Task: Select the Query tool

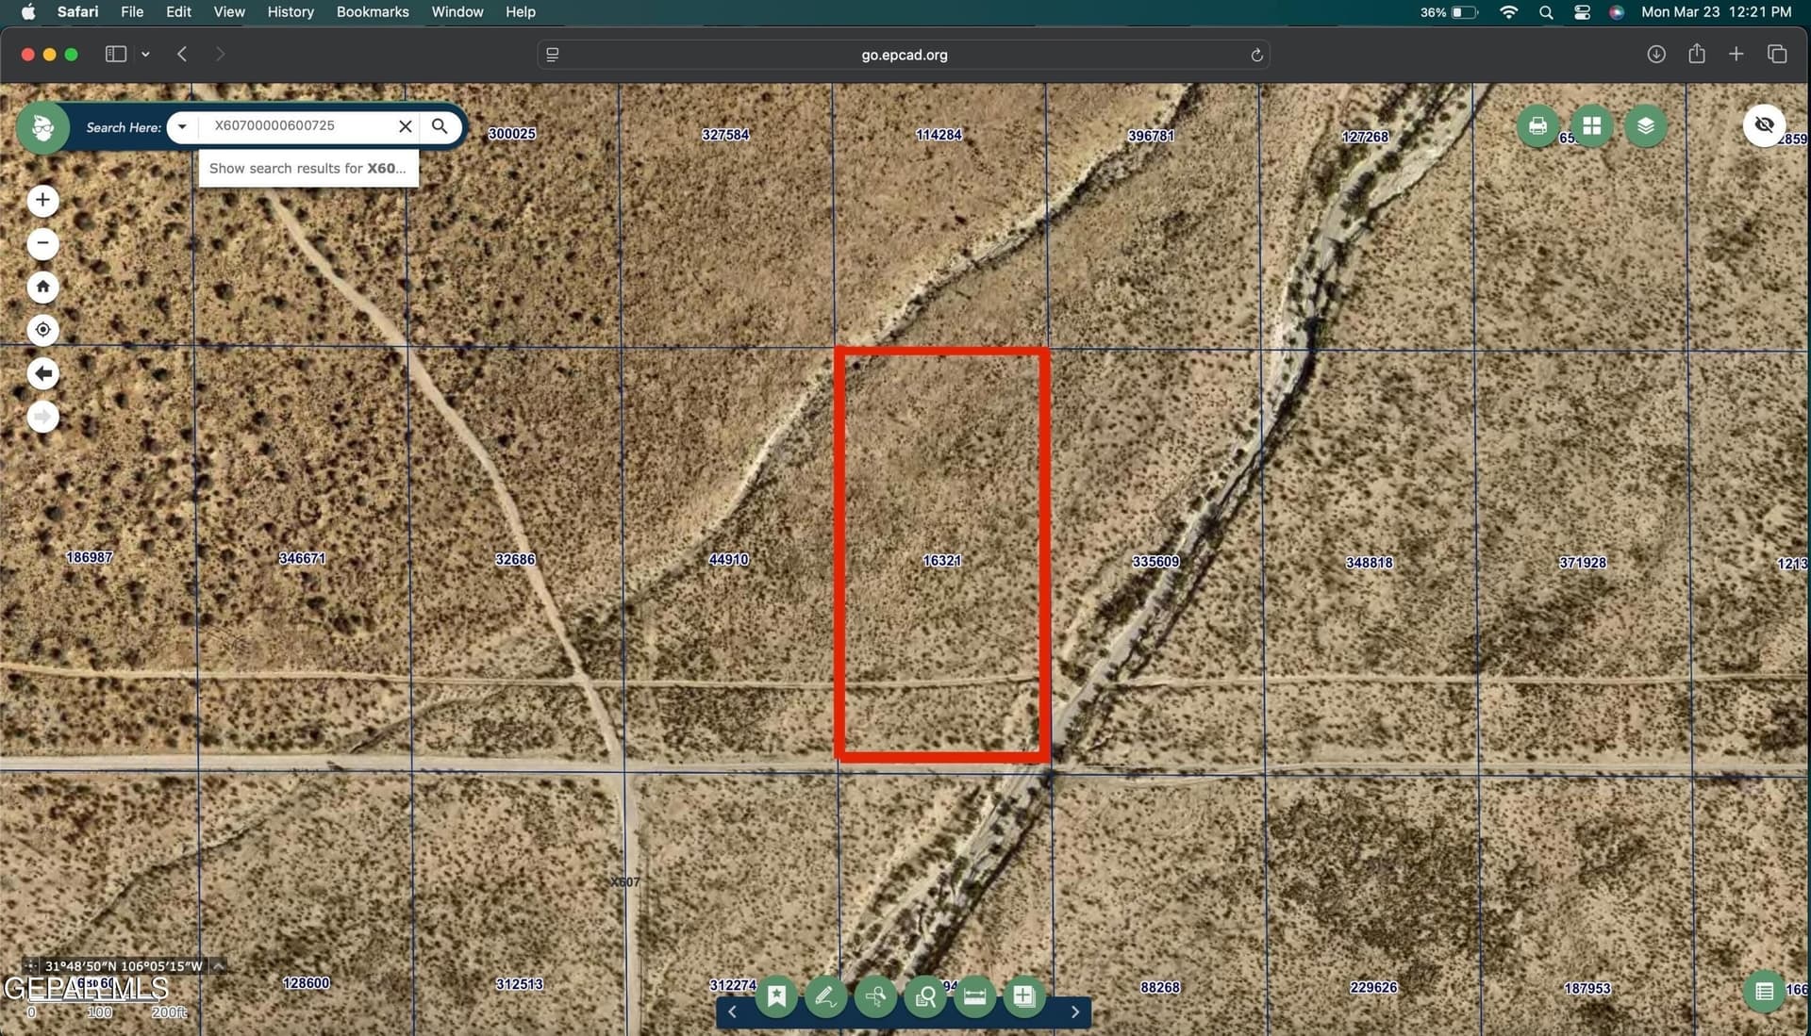Action: point(925,995)
